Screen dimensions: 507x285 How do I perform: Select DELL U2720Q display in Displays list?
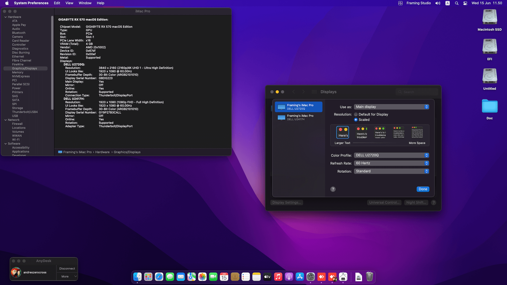click(x=299, y=107)
